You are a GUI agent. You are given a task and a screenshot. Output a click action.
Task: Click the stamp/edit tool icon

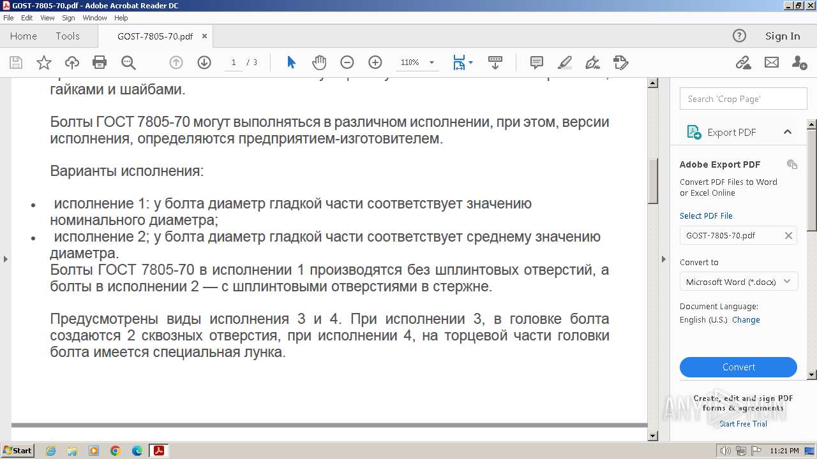[621, 62]
